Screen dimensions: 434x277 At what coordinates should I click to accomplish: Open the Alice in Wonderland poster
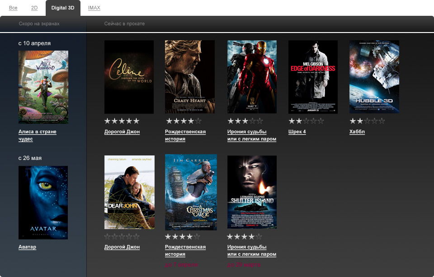tap(43, 87)
